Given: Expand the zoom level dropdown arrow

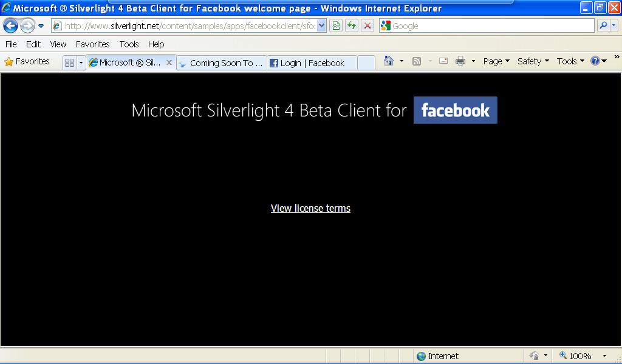Looking at the screenshot, I should click(604, 356).
